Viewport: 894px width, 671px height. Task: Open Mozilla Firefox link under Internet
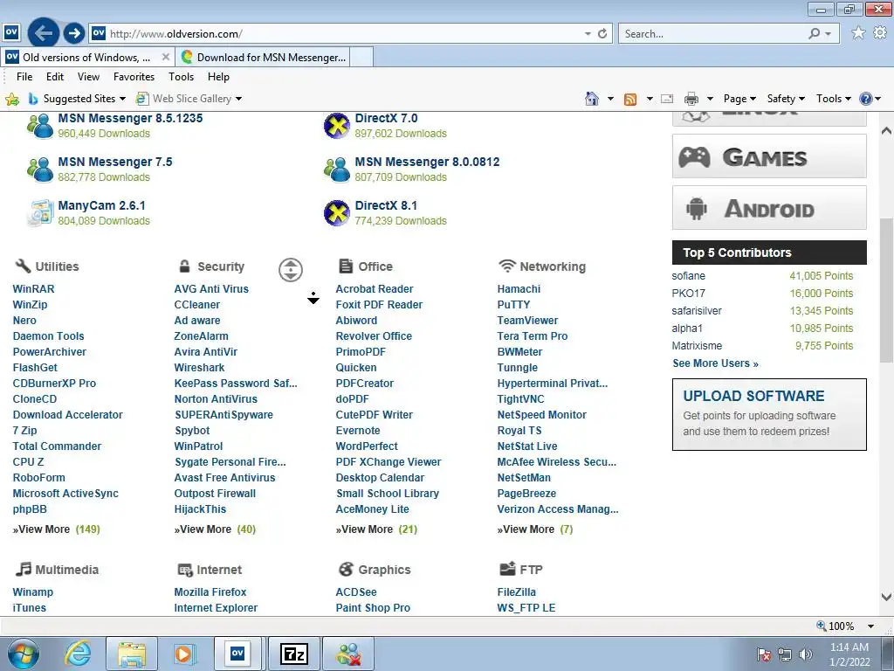tap(210, 592)
